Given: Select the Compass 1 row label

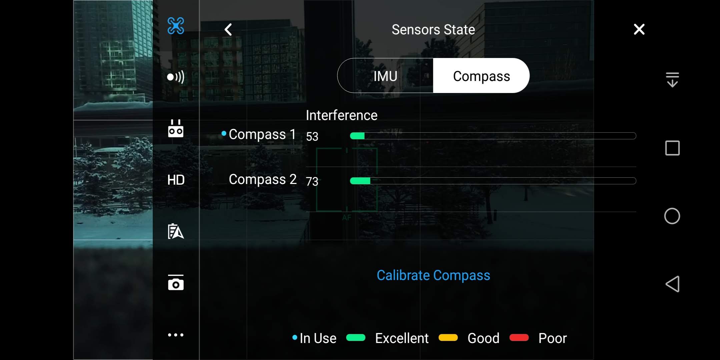Looking at the screenshot, I should [x=262, y=135].
